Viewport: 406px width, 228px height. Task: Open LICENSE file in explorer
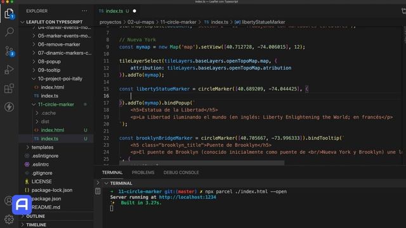41,182
